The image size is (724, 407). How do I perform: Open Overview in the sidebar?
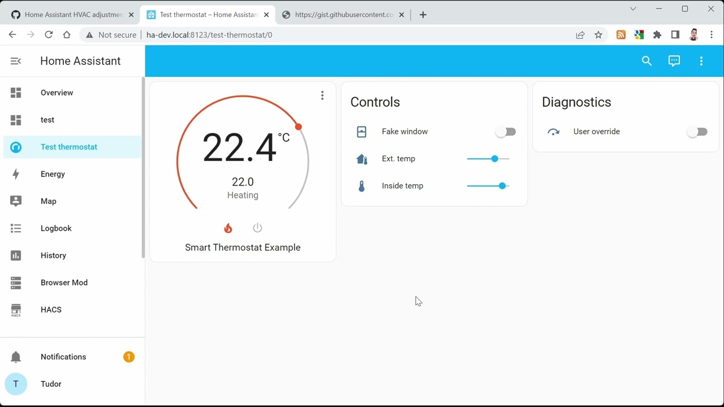(x=72, y=93)
